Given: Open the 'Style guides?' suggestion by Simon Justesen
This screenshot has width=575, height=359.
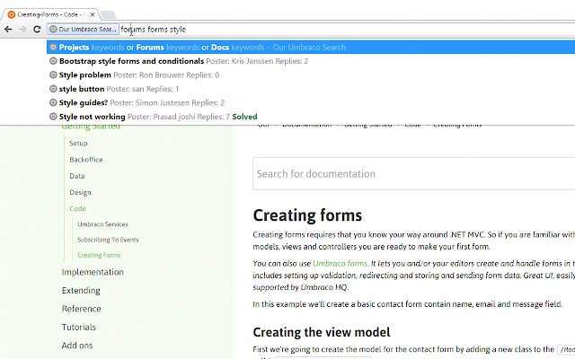Looking at the screenshot, I should coord(311,103).
